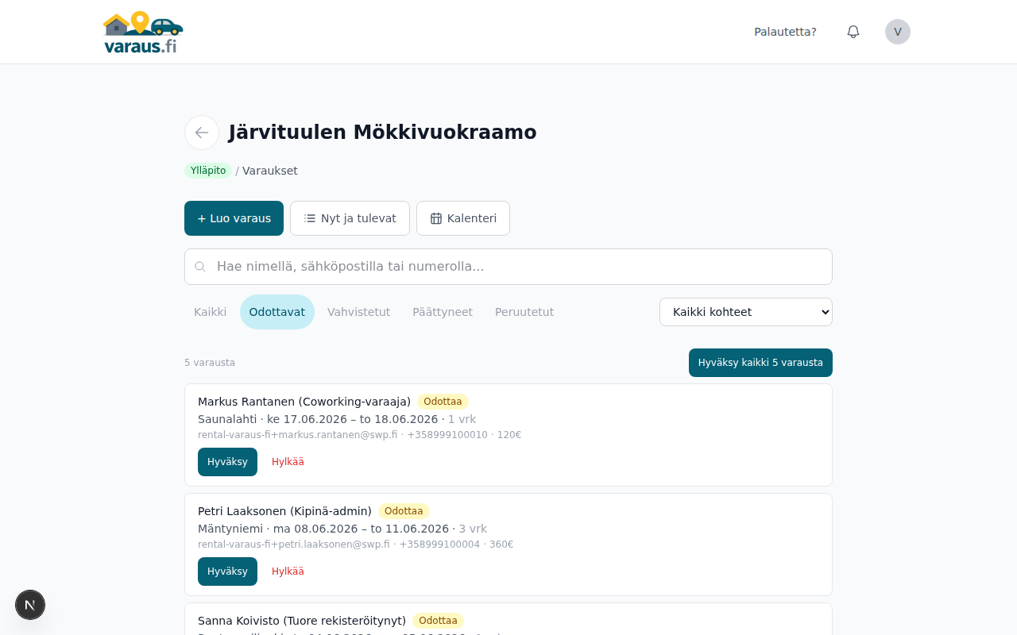This screenshot has height=635, width=1017.
Task: Click the Mäntyniemi booking date line
Action: pos(342,529)
